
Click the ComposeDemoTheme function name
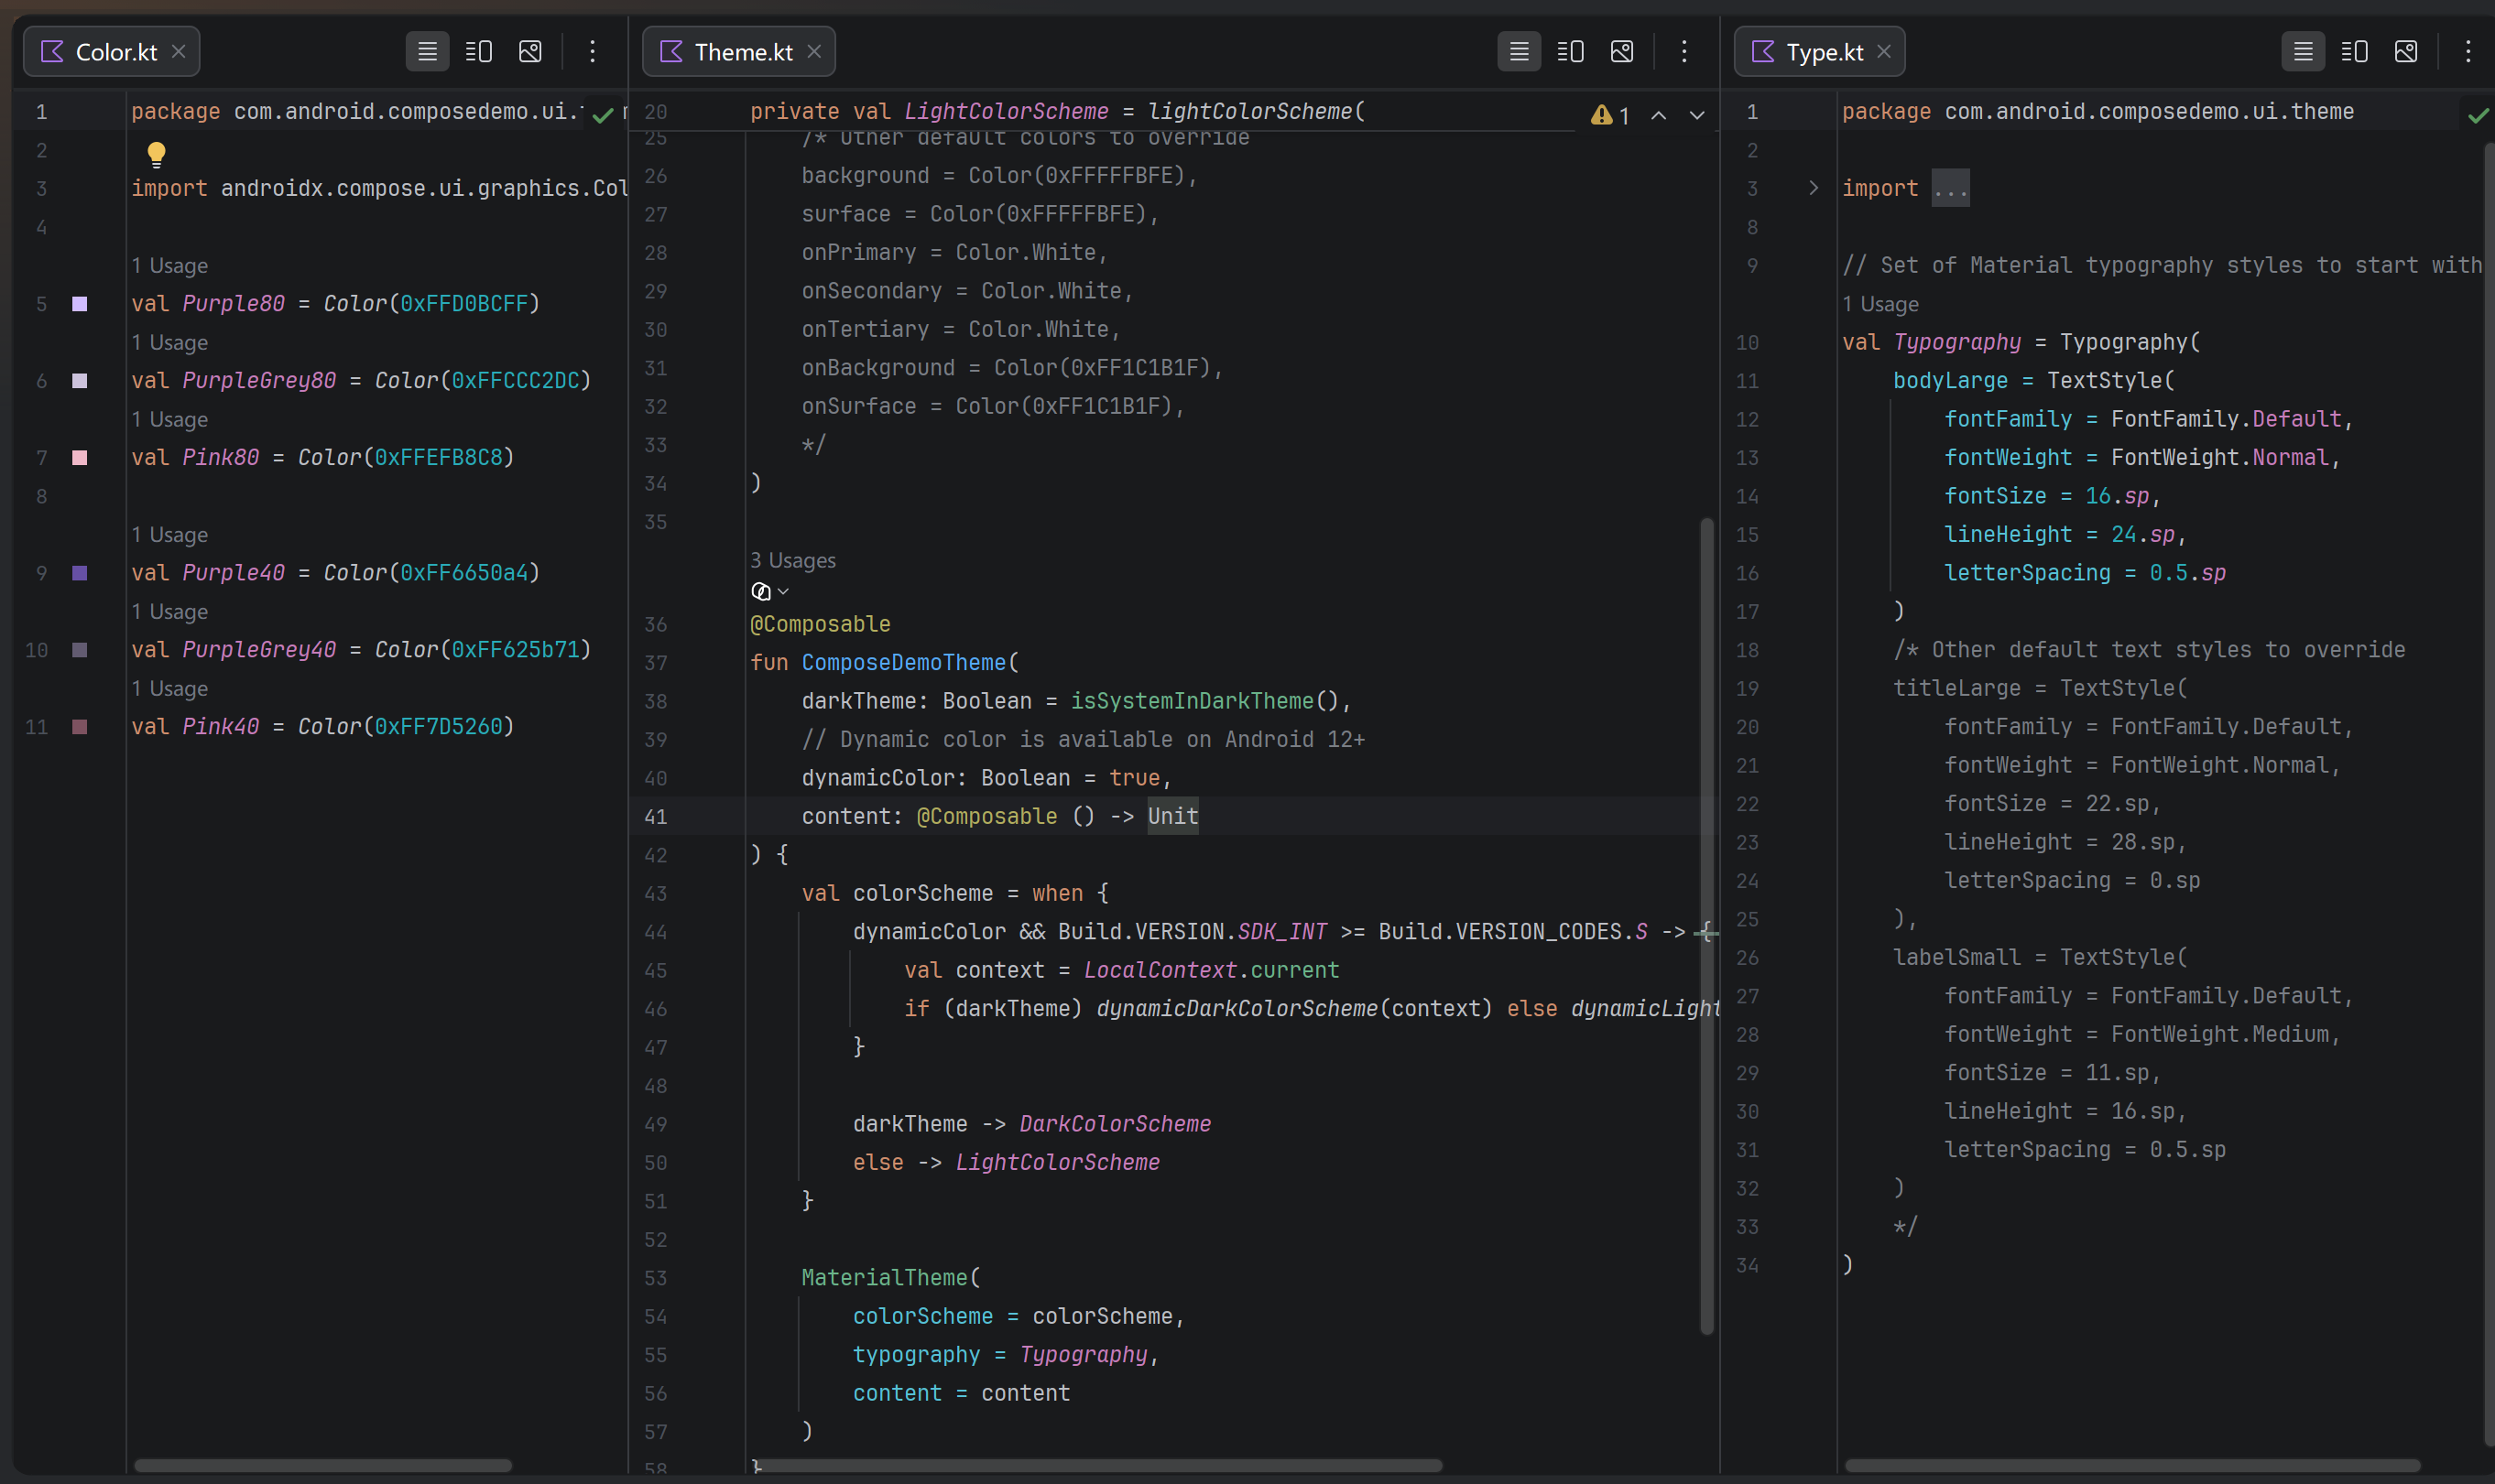904,662
